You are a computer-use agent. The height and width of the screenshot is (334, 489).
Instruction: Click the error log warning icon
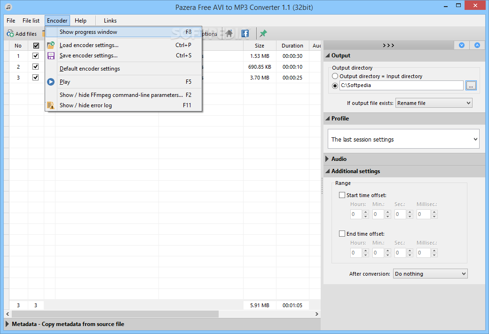(x=50, y=105)
